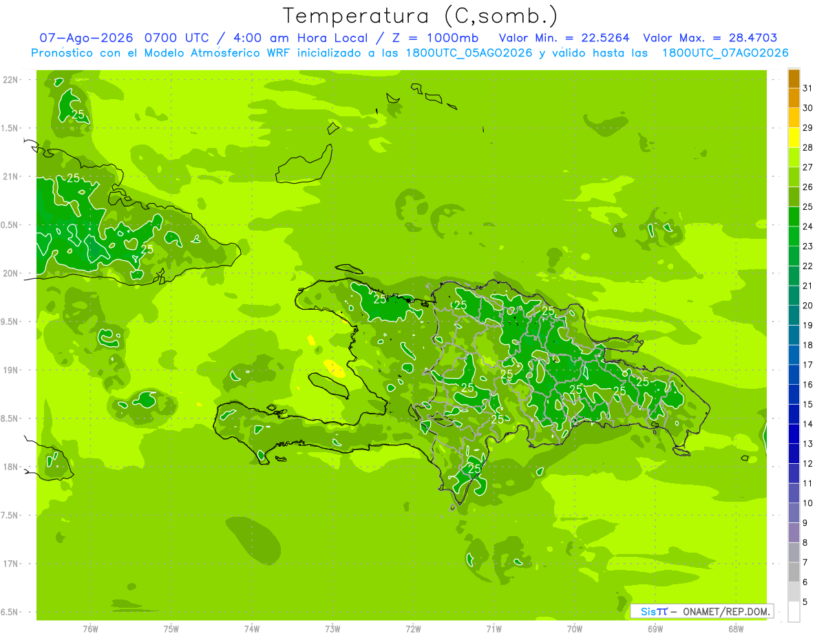Select the 9 degree purple legend segment
The height and width of the screenshot is (638, 826).
tap(794, 513)
